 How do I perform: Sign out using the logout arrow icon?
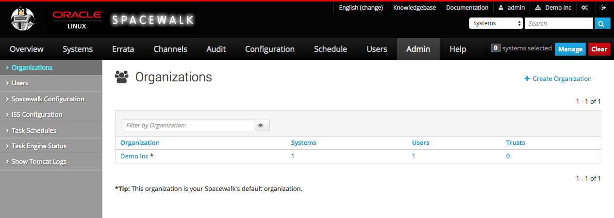[603, 8]
